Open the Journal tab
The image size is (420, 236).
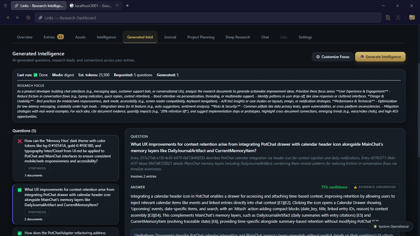click(x=170, y=37)
